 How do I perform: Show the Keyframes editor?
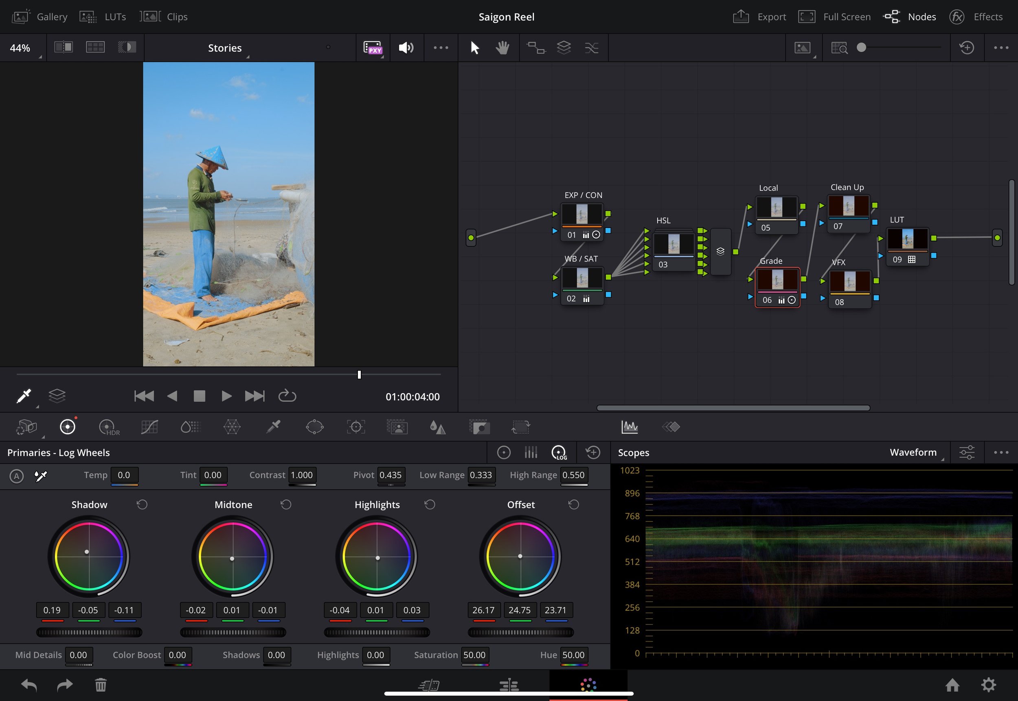tap(671, 427)
